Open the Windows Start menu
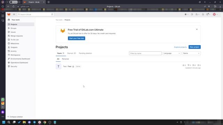Screen dimensions: 223x125 click(x=4, y=122)
